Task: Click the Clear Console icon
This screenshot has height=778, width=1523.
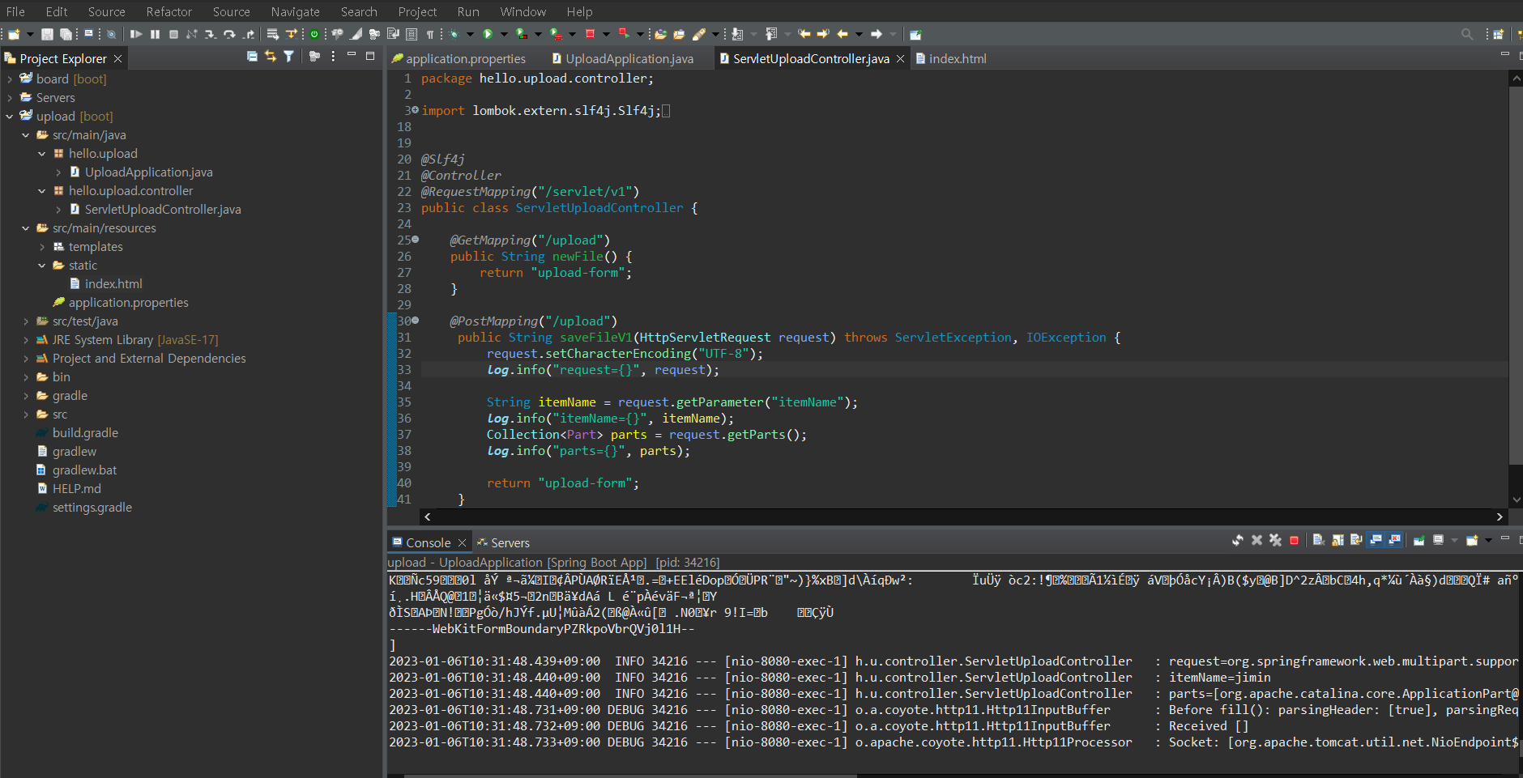Action: (1318, 541)
